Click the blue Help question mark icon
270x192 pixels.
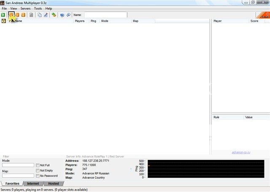pos(62,15)
